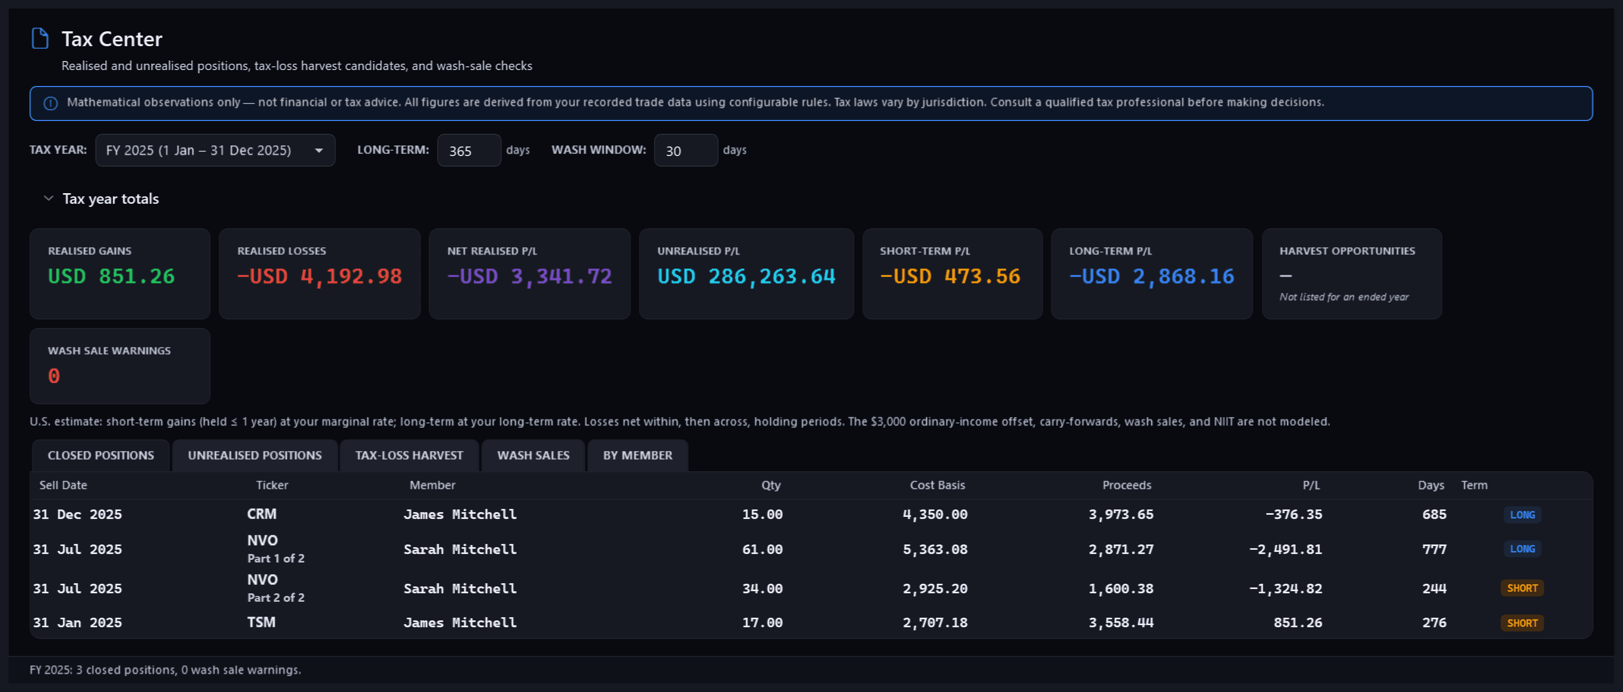Image resolution: width=1623 pixels, height=692 pixels.
Task: Click the TSM ticker cell
Action: (x=261, y=622)
